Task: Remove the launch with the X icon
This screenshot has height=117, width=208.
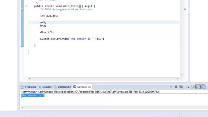Action: (x=176, y=87)
